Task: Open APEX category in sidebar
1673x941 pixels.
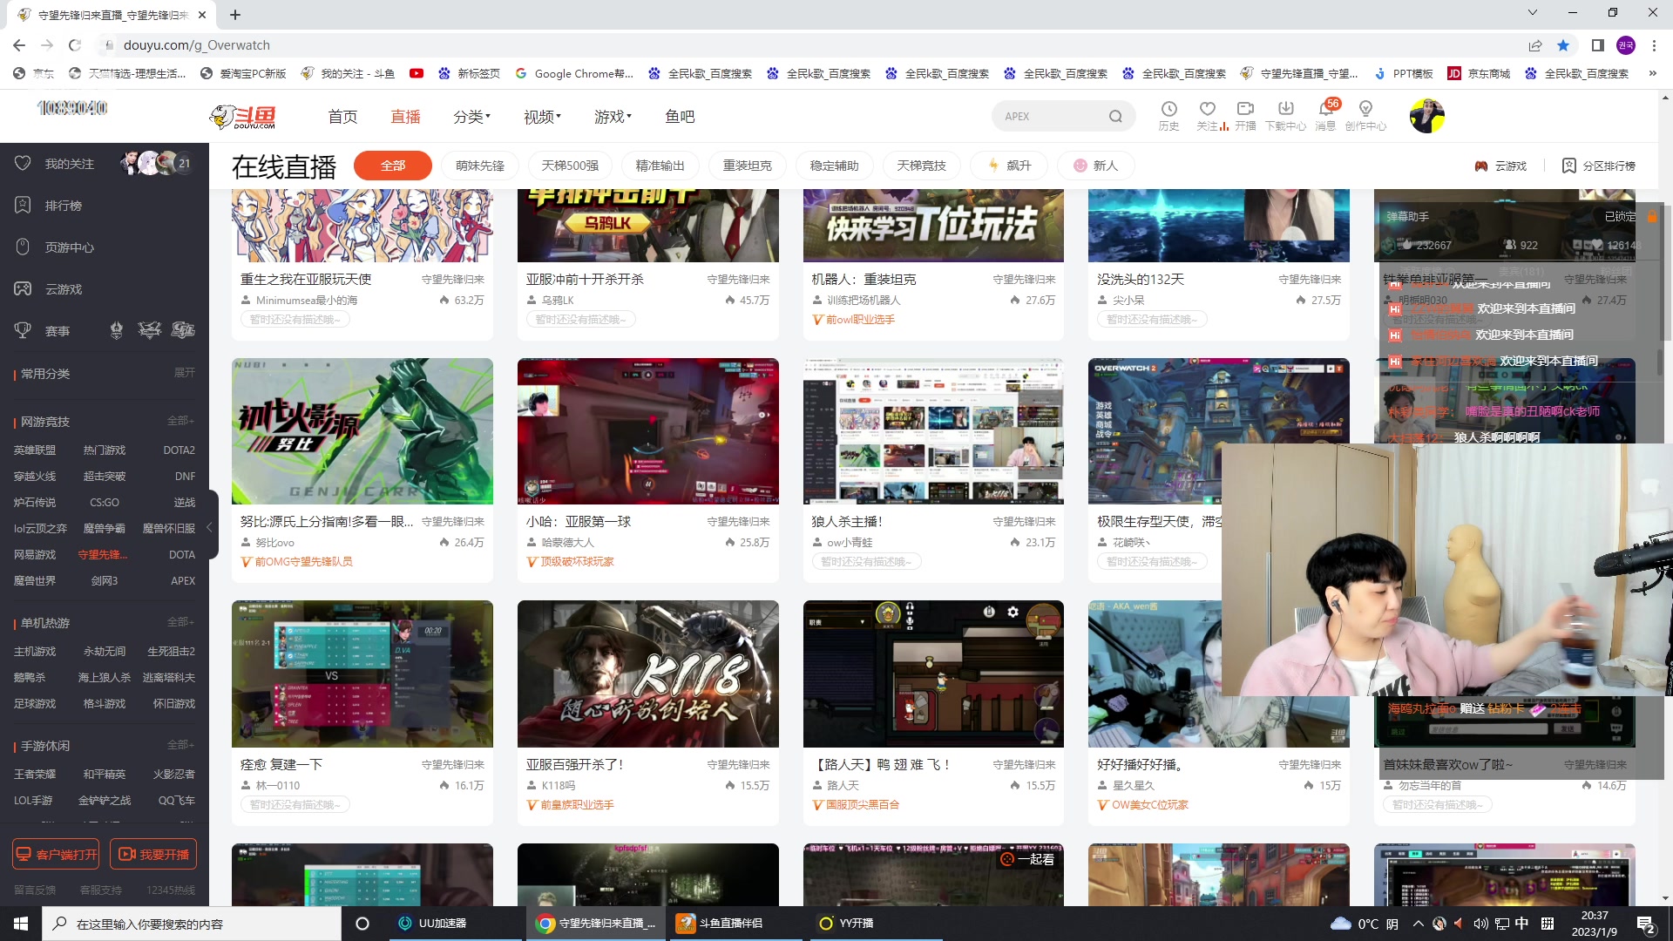Action: [183, 581]
